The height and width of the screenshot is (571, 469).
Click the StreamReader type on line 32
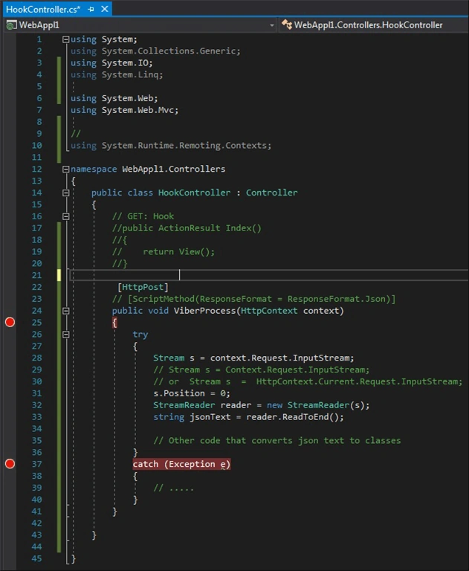pyautogui.click(x=184, y=405)
